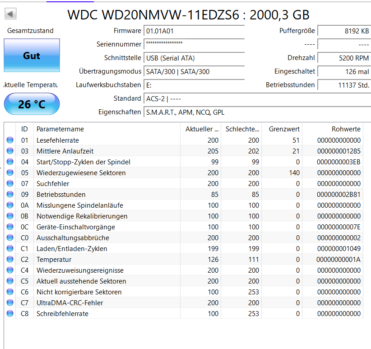
Task: Click status dot for Wiederzuweisungsereignisse
Action: (x=10, y=270)
